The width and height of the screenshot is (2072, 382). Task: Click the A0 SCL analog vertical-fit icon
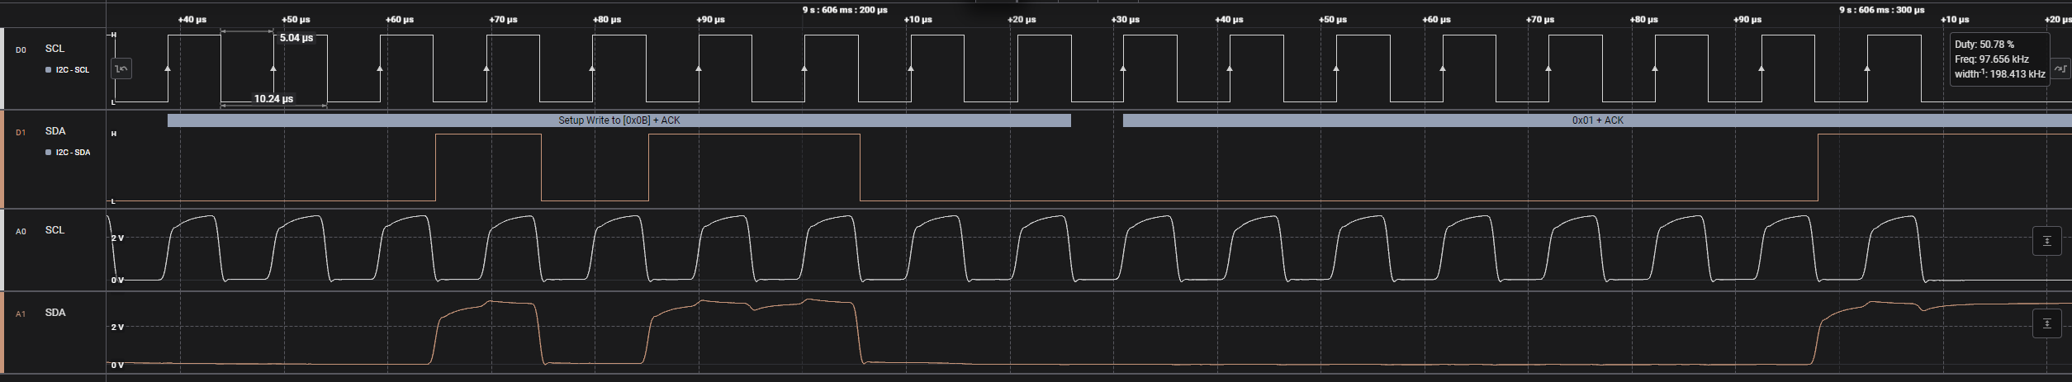click(x=2046, y=241)
